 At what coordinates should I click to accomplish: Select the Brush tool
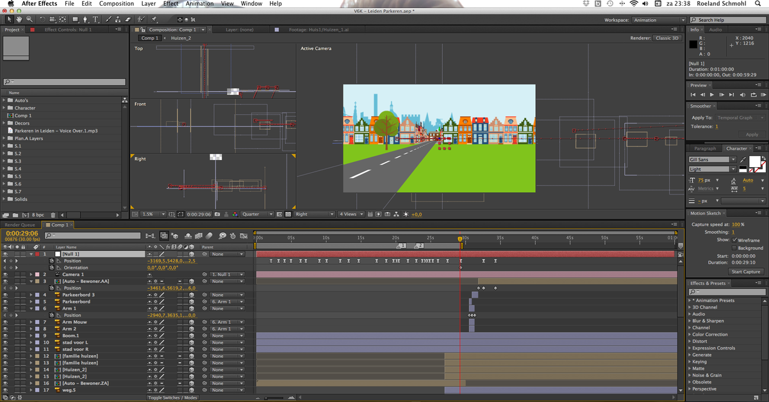click(x=108, y=19)
